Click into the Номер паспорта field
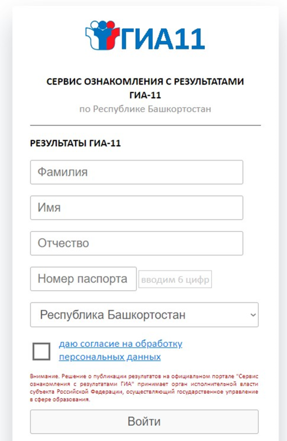This screenshot has height=441, width=287. point(83,279)
